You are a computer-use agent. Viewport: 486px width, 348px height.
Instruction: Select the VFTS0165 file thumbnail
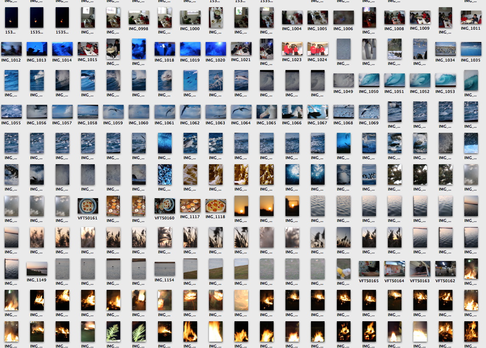[369, 269]
